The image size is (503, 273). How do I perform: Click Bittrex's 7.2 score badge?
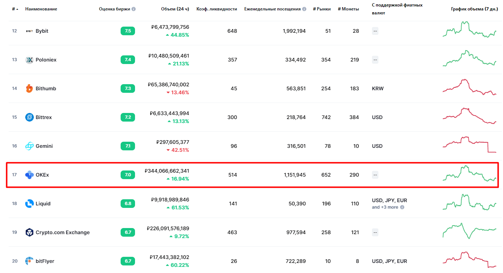click(x=128, y=117)
